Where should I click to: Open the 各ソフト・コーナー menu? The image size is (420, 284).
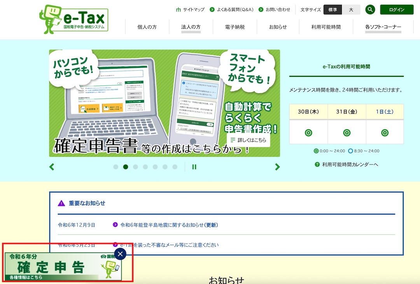(383, 27)
